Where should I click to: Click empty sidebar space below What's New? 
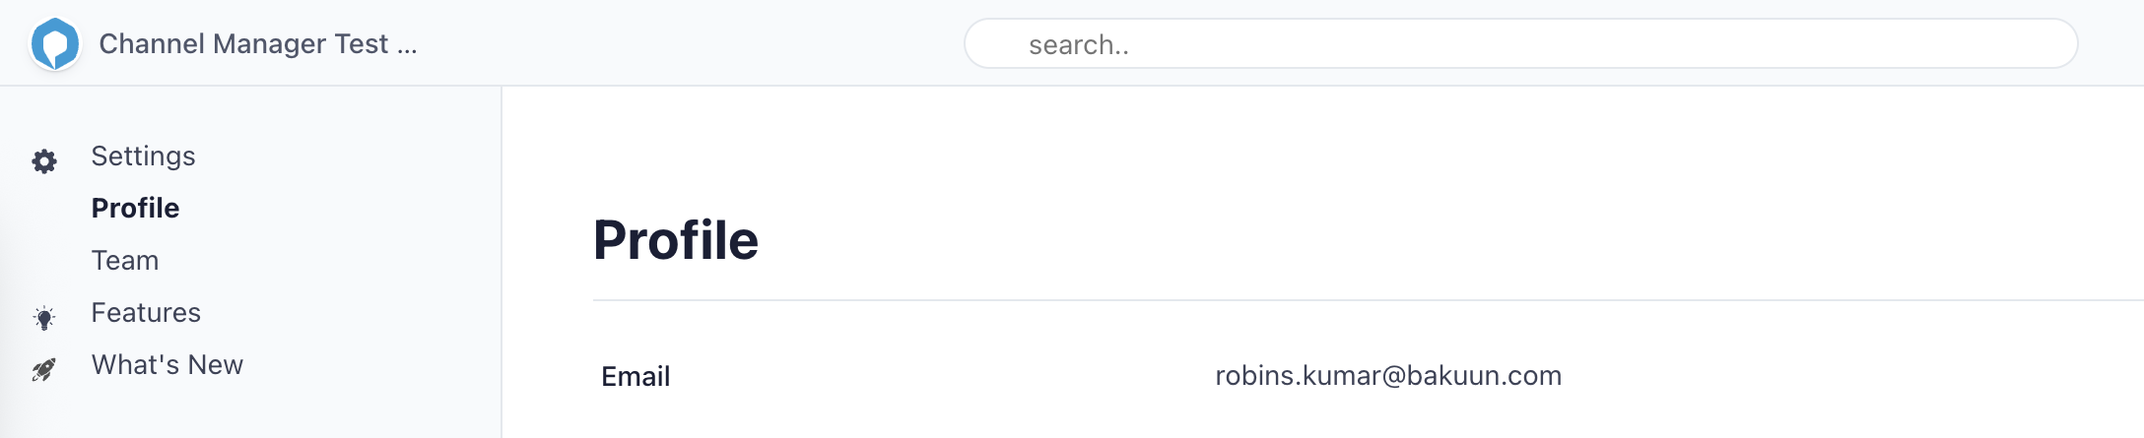tap(246, 413)
